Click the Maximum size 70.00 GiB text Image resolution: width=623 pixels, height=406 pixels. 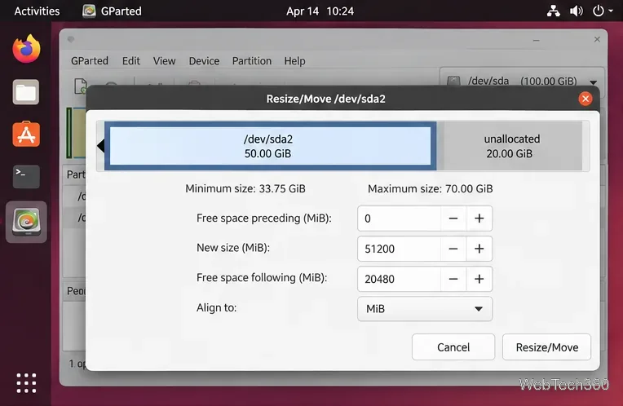(431, 188)
